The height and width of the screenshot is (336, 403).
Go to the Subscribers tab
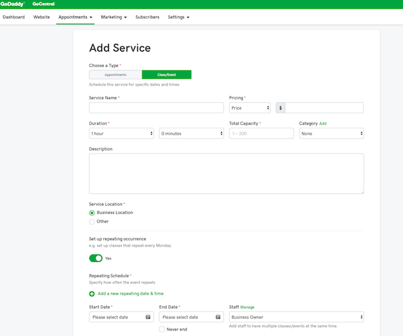147,17
